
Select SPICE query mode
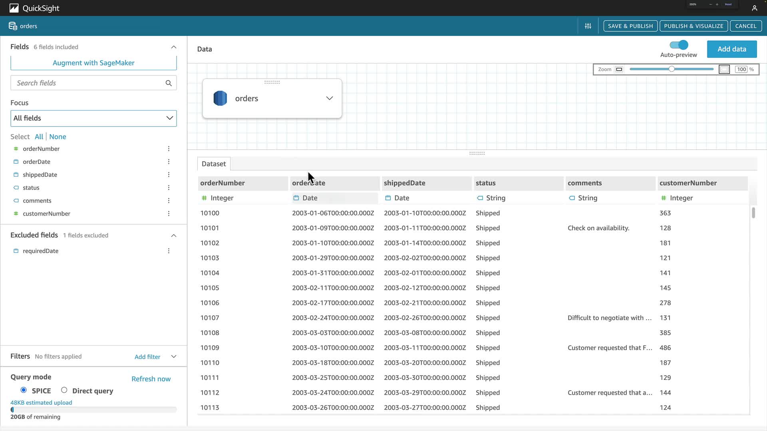point(24,390)
